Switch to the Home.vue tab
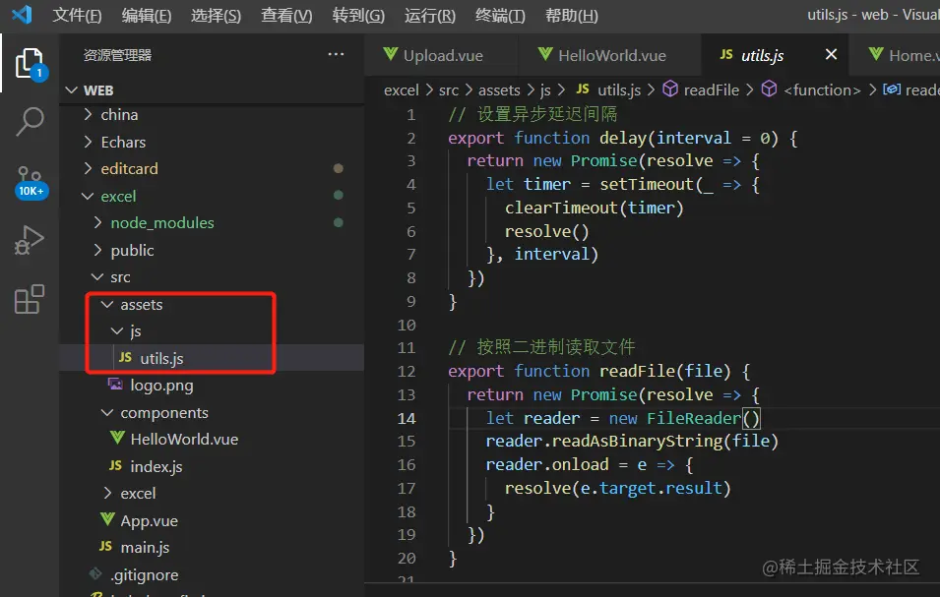 click(x=895, y=55)
